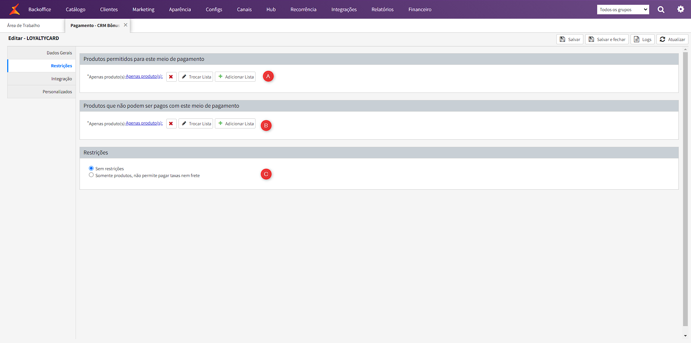Open the Relatórios menu
Screen dimensions: 691x343
pos(383,9)
